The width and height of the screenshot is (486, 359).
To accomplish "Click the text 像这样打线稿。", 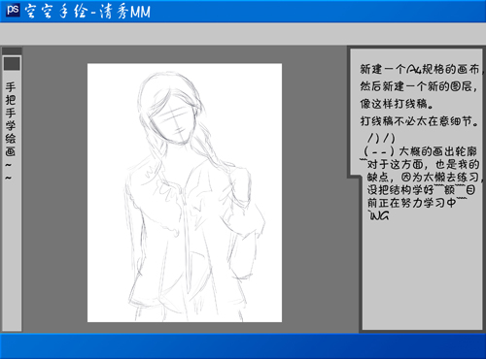I will [x=397, y=104].
